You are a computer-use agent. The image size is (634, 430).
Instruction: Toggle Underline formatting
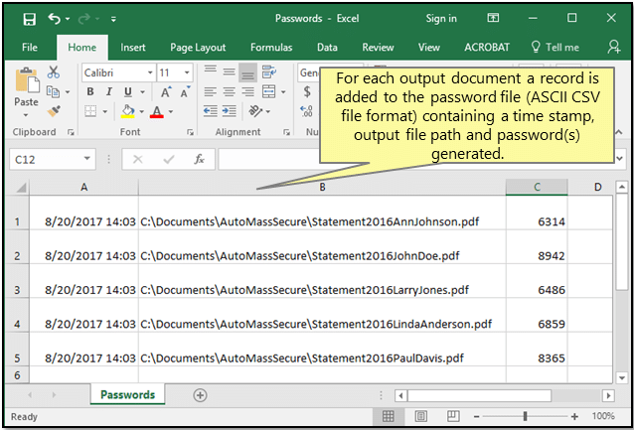pos(128,92)
